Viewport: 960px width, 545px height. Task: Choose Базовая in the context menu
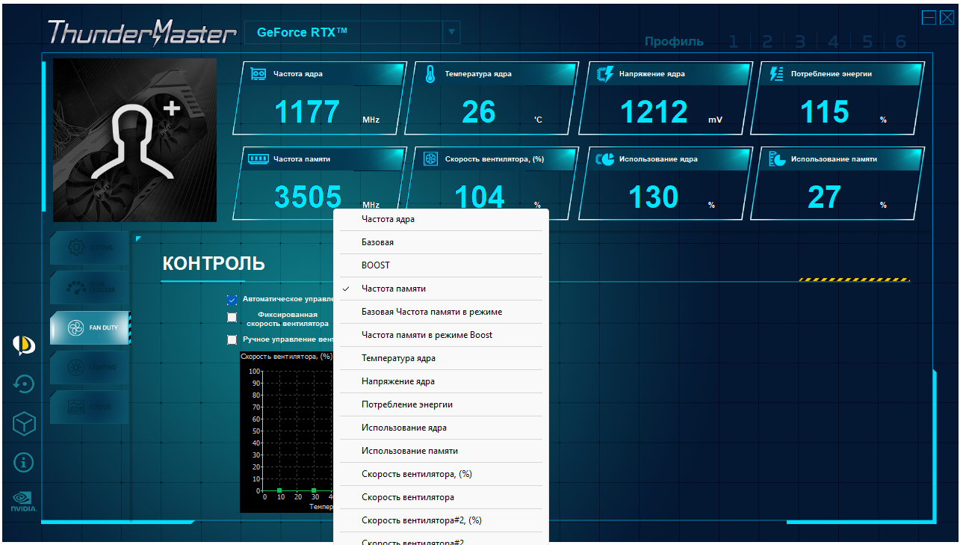[441, 242]
